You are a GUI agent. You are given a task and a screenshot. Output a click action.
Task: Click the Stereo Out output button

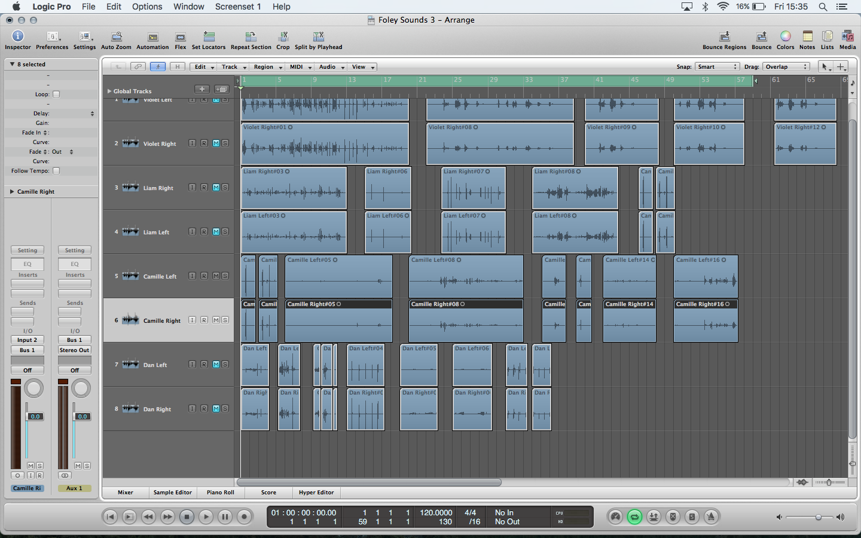(75, 350)
